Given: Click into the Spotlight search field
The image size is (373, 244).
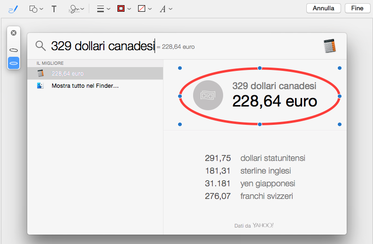Looking at the screenshot, I should pos(103,46).
